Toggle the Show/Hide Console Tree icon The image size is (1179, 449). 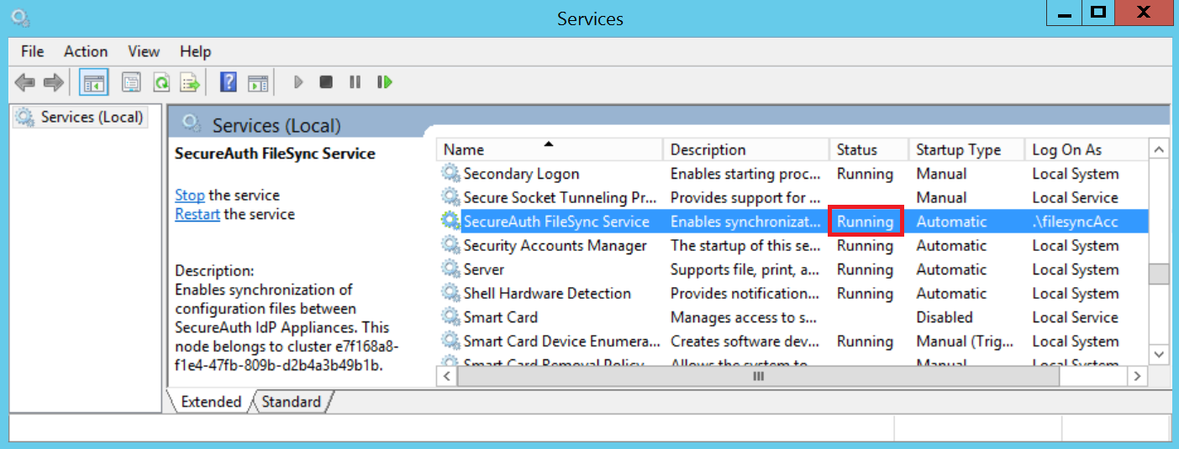click(93, 82)
